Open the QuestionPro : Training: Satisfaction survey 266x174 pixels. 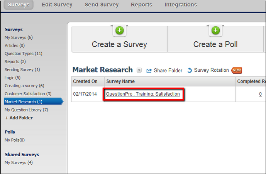tap(143, 94)
